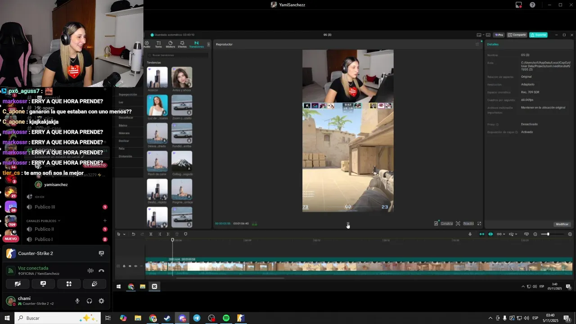Mute the video track audio
Screen dimensions: 576x324
click(135, 266)
